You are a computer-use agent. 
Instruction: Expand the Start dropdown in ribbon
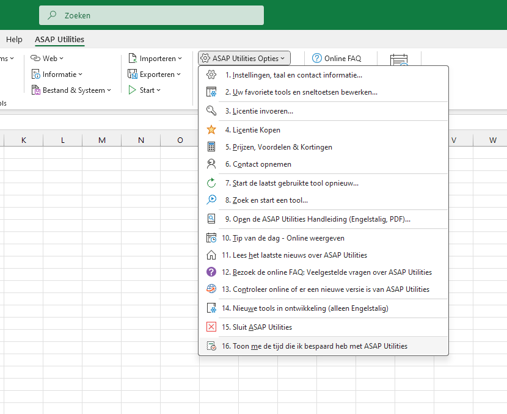[x=145, y=90]
